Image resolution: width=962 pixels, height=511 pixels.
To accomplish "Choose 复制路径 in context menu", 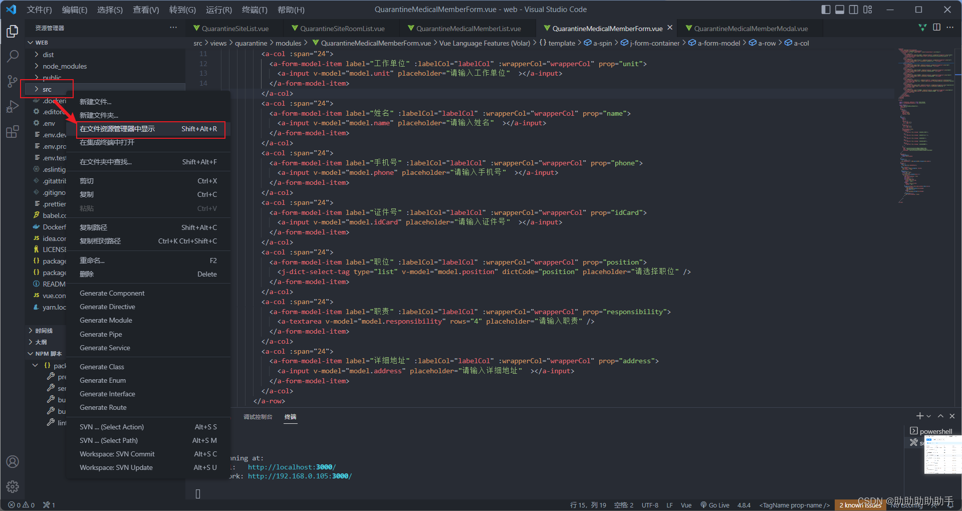I will 148,227.
